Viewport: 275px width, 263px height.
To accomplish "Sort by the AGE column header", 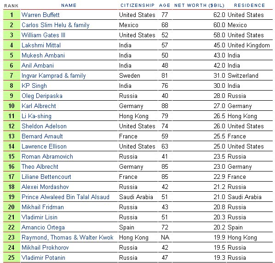I will (x=165, y=5).
